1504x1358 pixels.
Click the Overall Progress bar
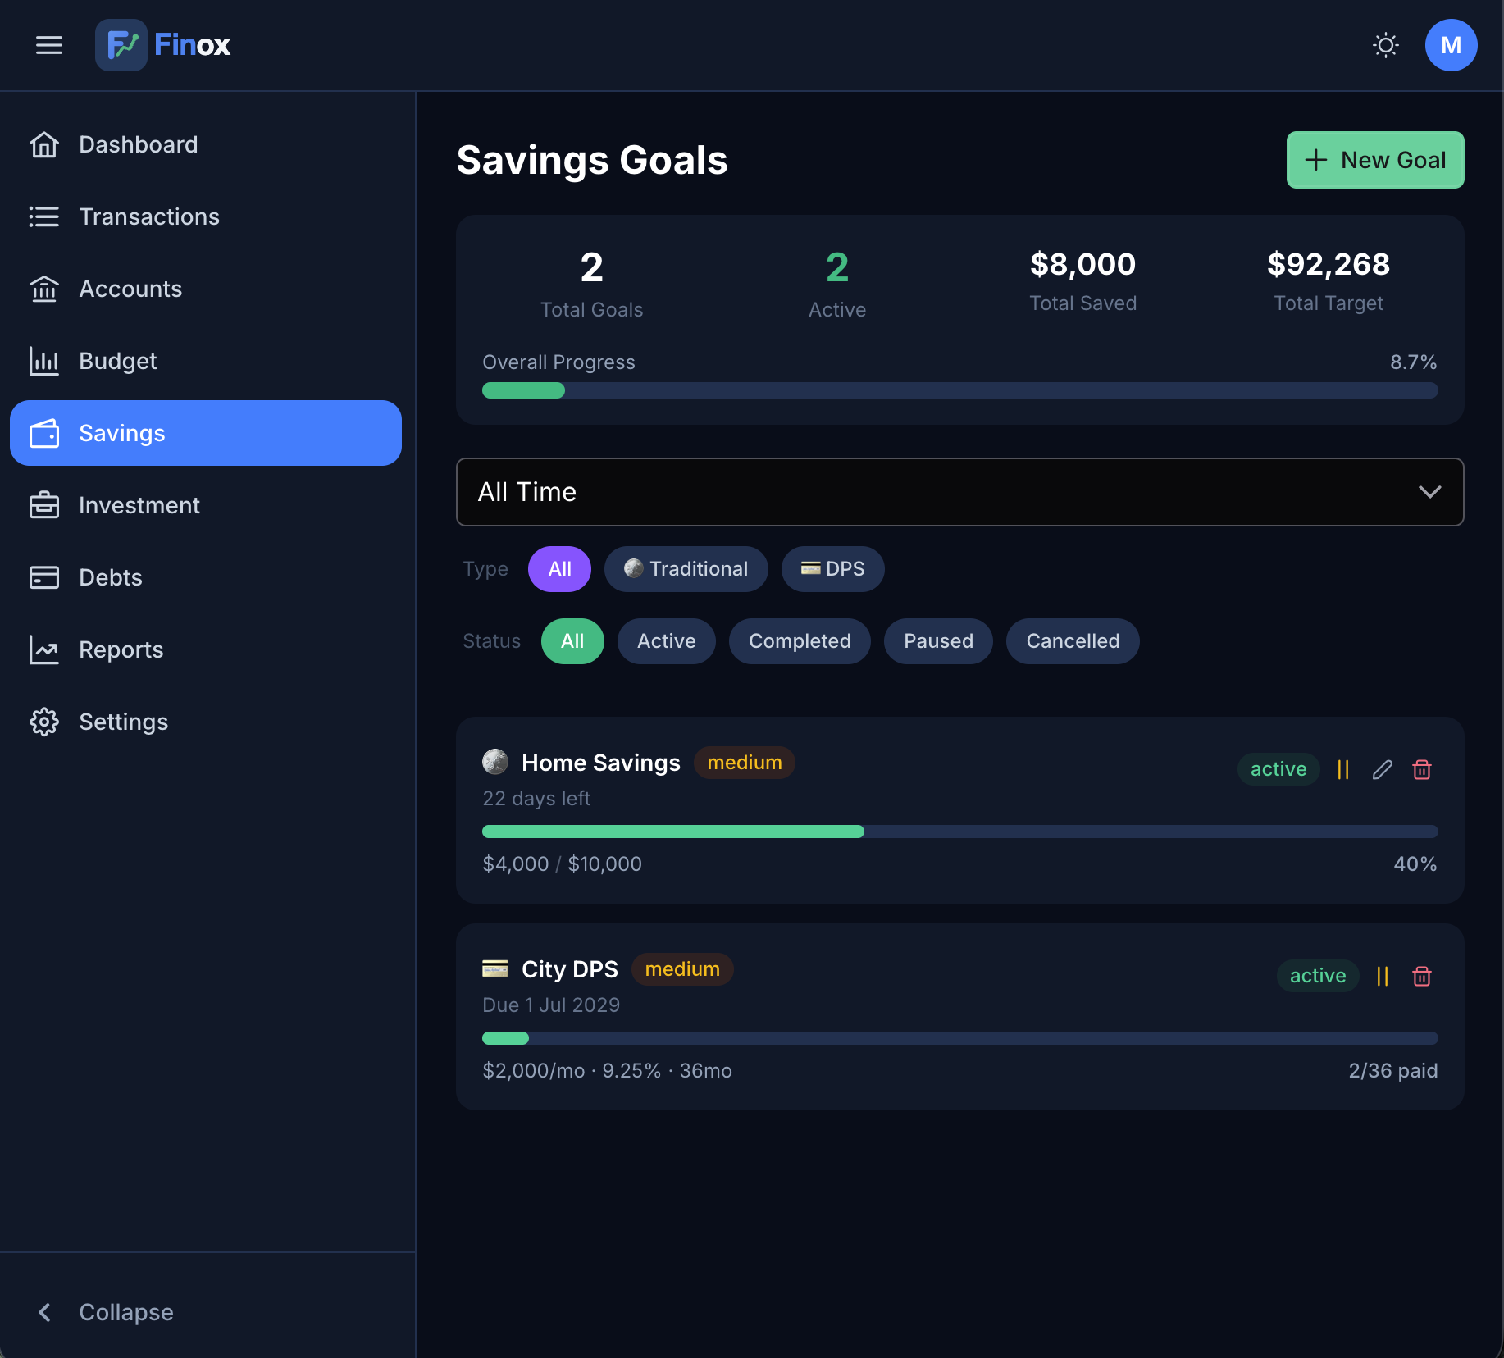959,390
